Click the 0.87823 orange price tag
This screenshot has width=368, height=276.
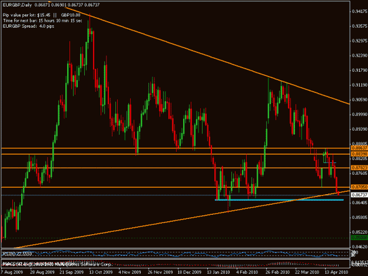coord(359,168)
